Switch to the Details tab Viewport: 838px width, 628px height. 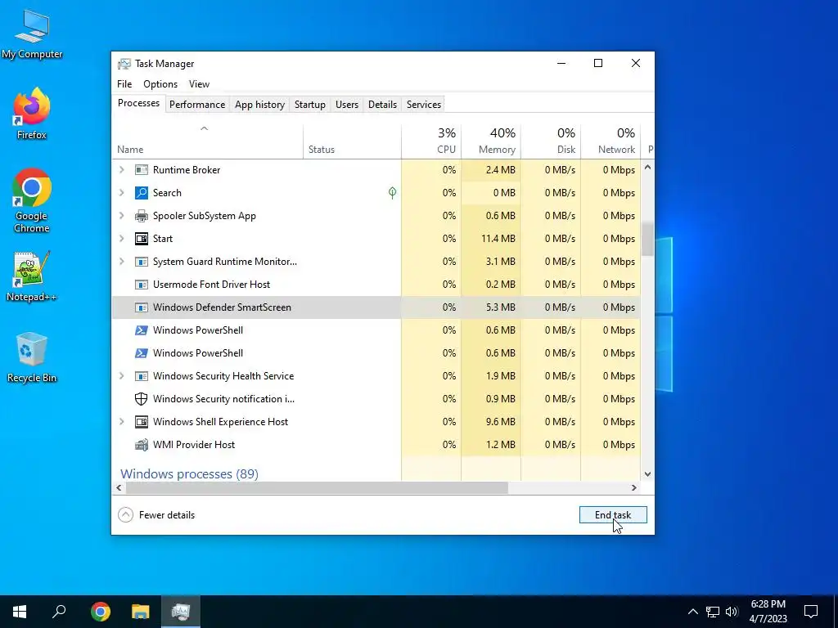pos(383,105)
